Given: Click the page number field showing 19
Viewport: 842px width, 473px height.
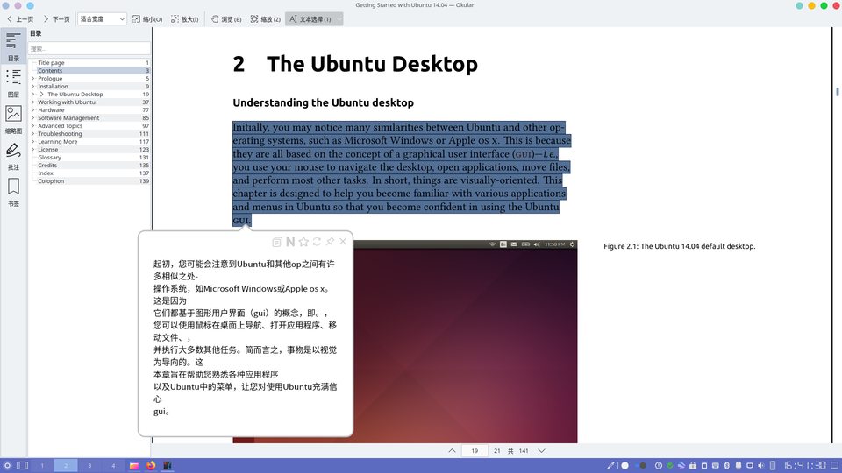Looking at the screenshot, I should pyautogui.click(x=475, y=451).
